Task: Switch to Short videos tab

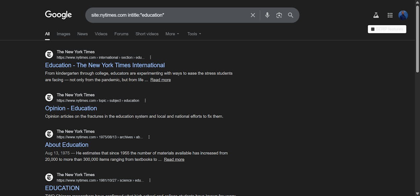Action: tap(147, 34)
